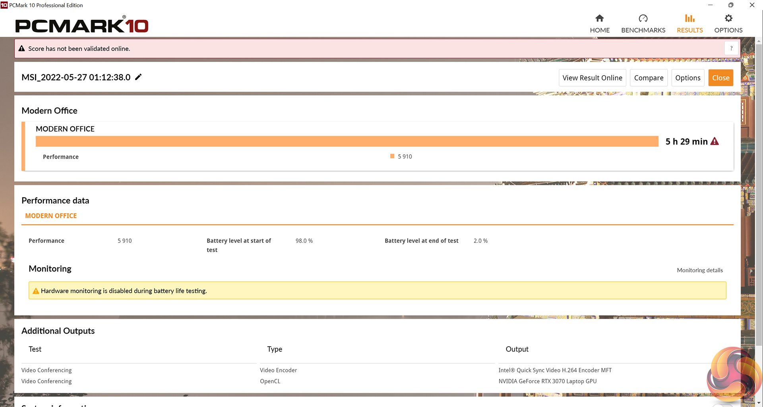763x407 pixels.
Task: Click the validation warning triangle icon
Action: tap(22, 48)
